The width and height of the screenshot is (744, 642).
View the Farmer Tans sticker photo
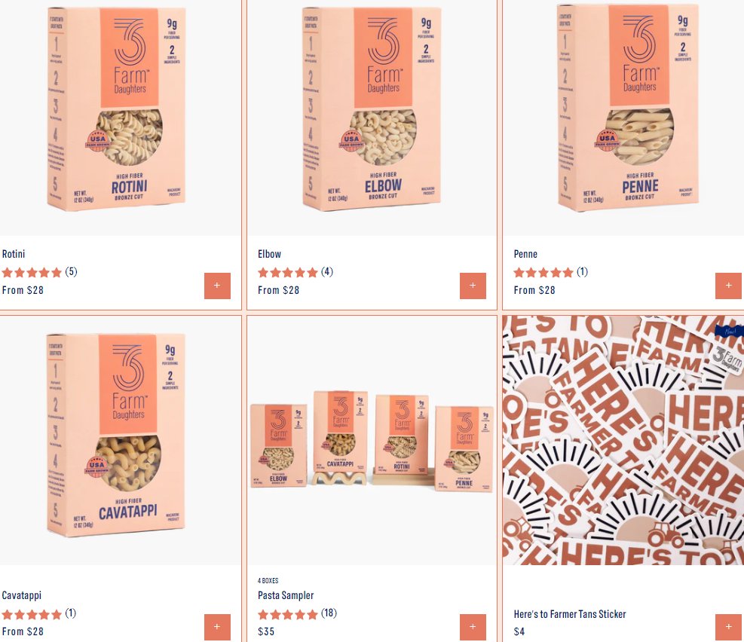(623, 440)
